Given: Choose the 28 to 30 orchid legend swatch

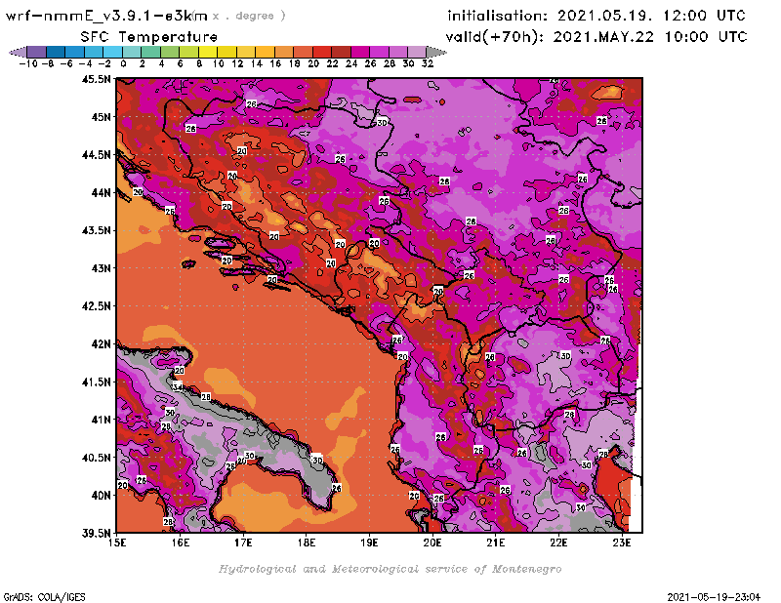Looking at the screenshot, I should point(397,52).
